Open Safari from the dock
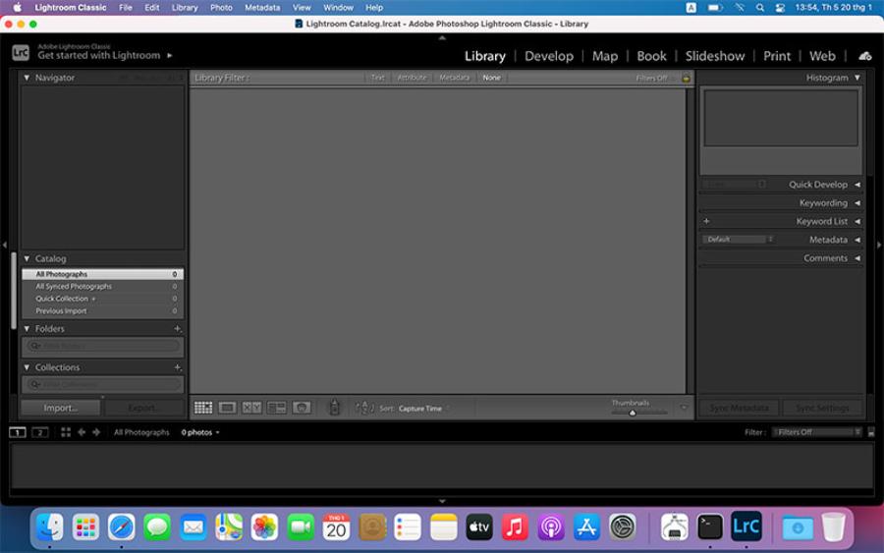 point(121,527)
